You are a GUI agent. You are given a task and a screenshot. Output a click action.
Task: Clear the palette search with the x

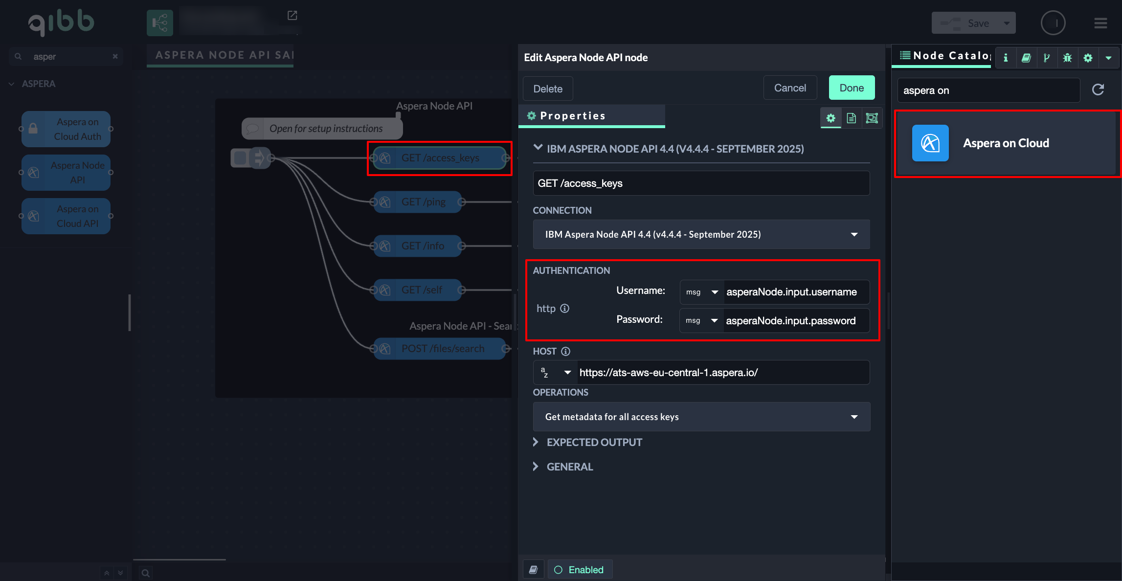click(x=115, y=56)
